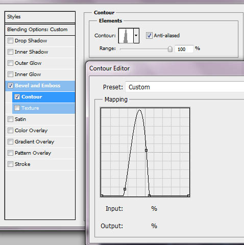Select the upper curve point on the mapping
The width and height of the screenshot is (244, 245).
[x=146, y=150]
